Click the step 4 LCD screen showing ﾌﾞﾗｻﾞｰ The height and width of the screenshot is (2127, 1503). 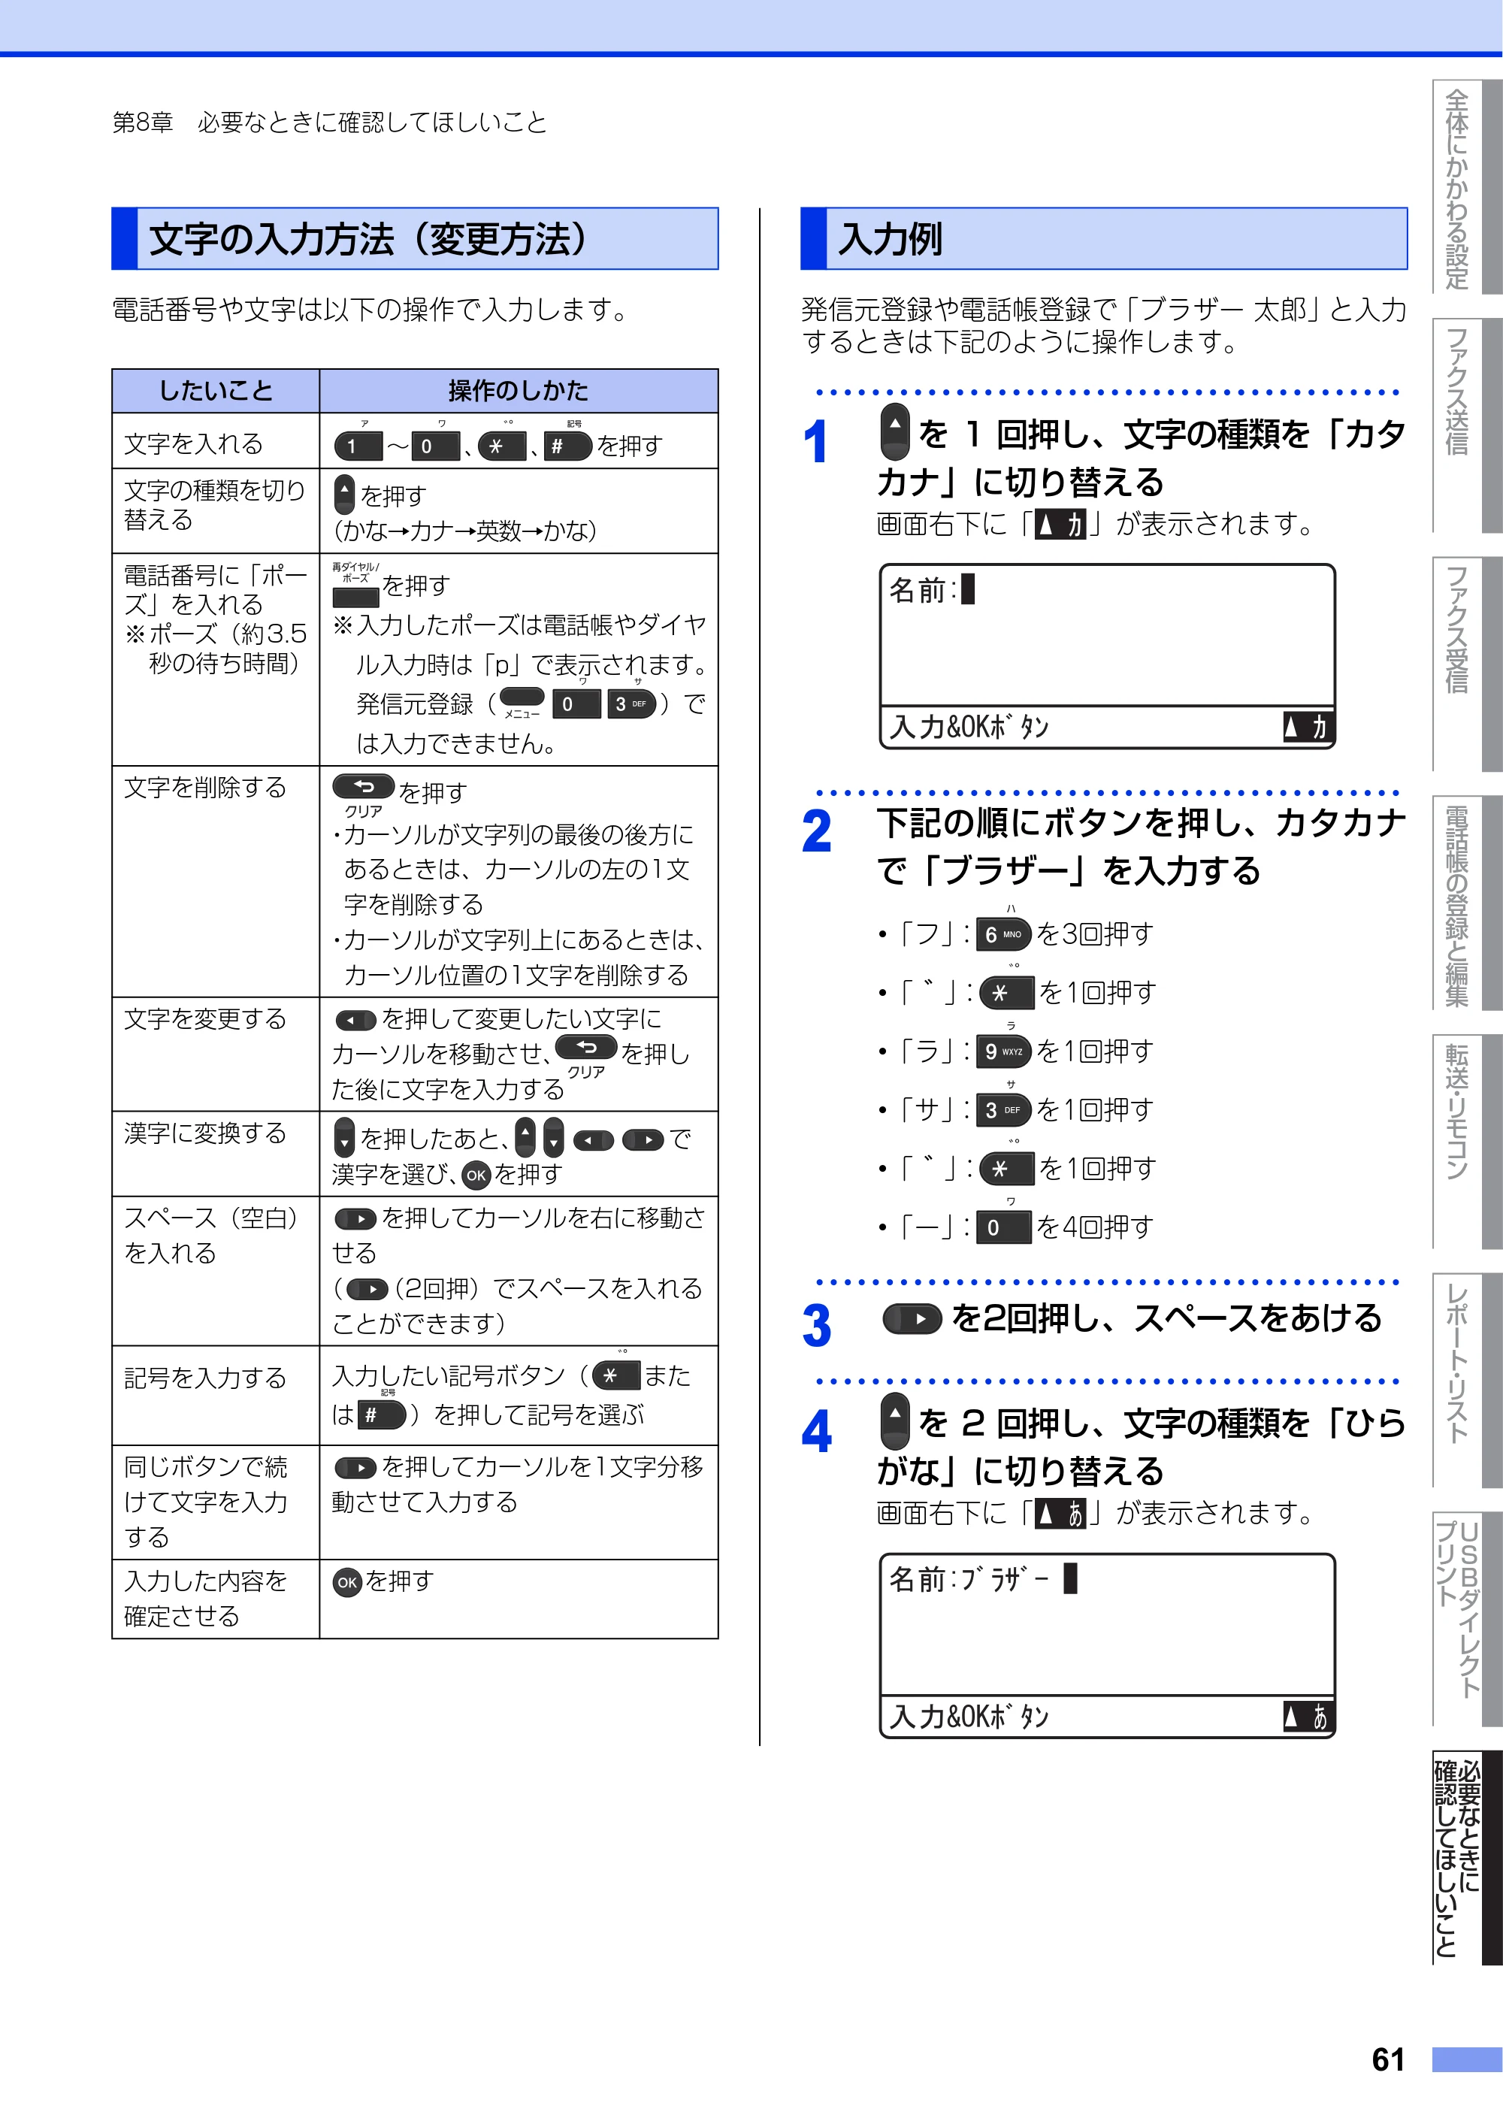(x=1108, y=1645)
